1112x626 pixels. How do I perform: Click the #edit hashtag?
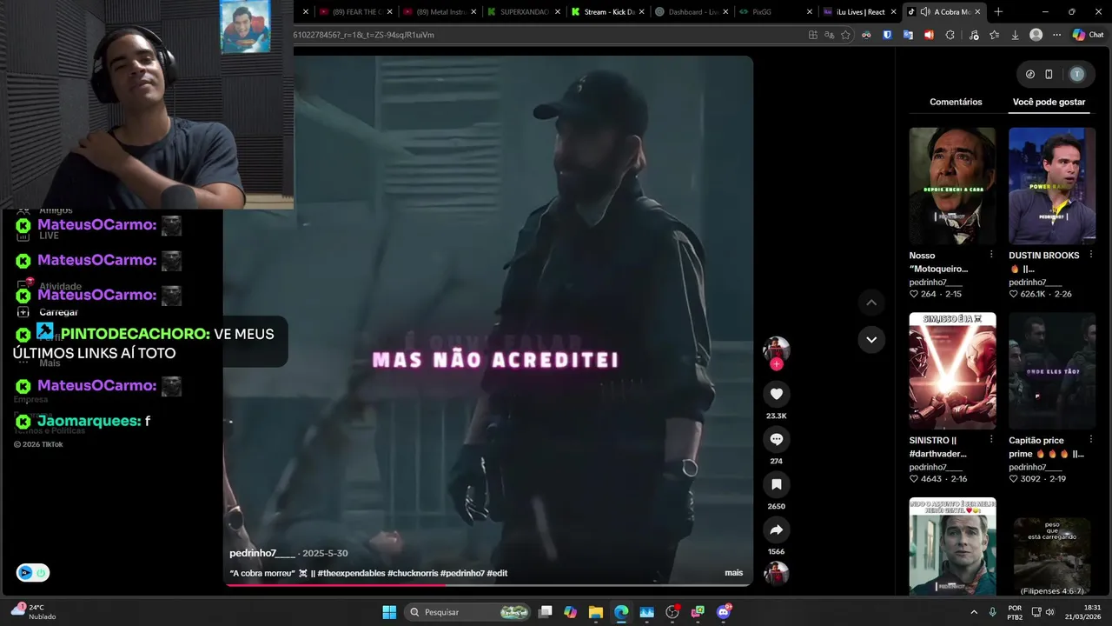click(x=497, y=573)
